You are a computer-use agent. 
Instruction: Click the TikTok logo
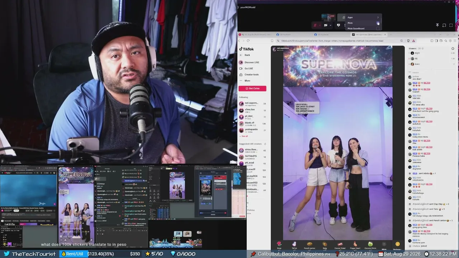click(x=246, y=49)
